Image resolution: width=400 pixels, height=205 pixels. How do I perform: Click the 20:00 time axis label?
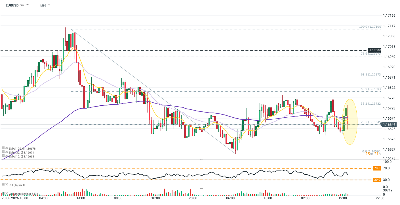[x=193, y=199]
